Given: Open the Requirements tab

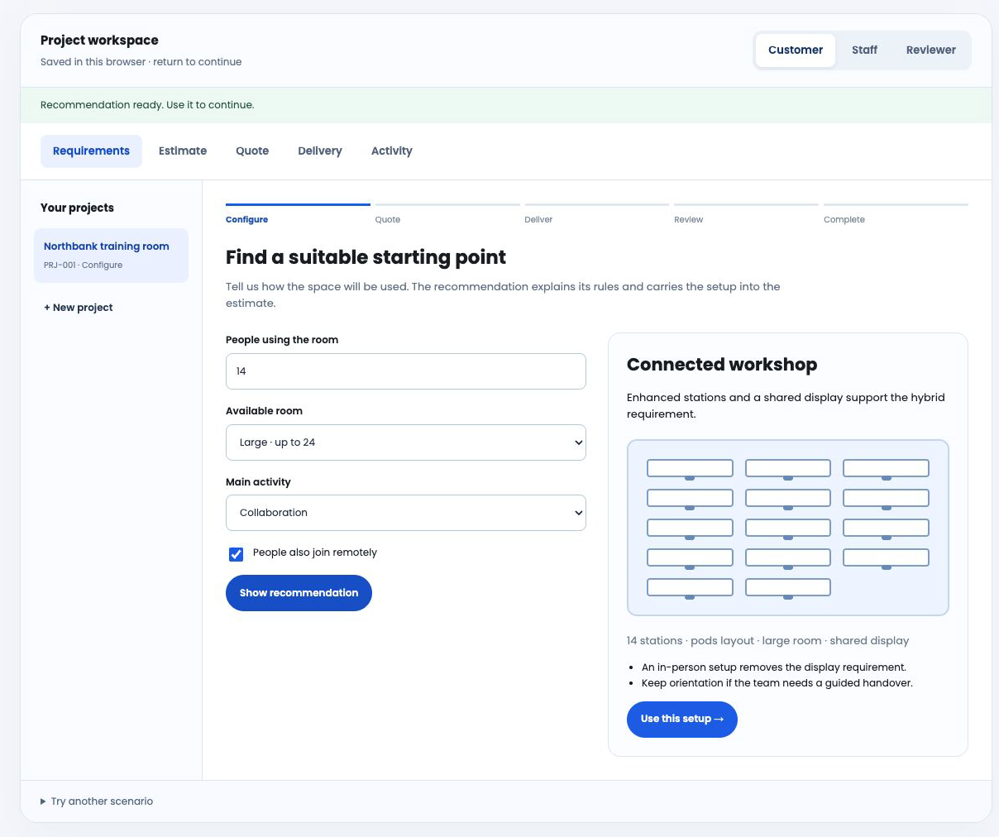Looking at the screenshot, I should (x=91, y=151).
